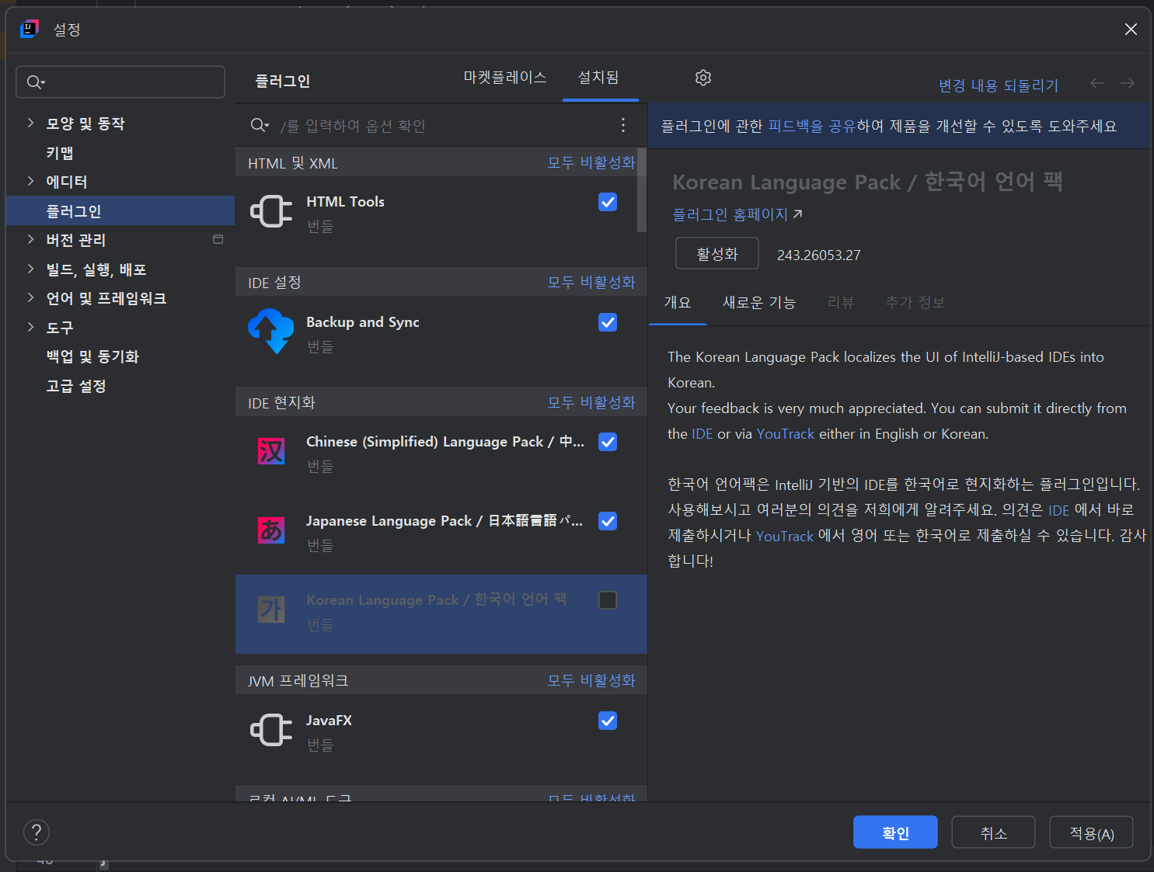The image size is (1154, 872).
Task: Open the three-dot plugin options menu
Action: pos(623,125)
